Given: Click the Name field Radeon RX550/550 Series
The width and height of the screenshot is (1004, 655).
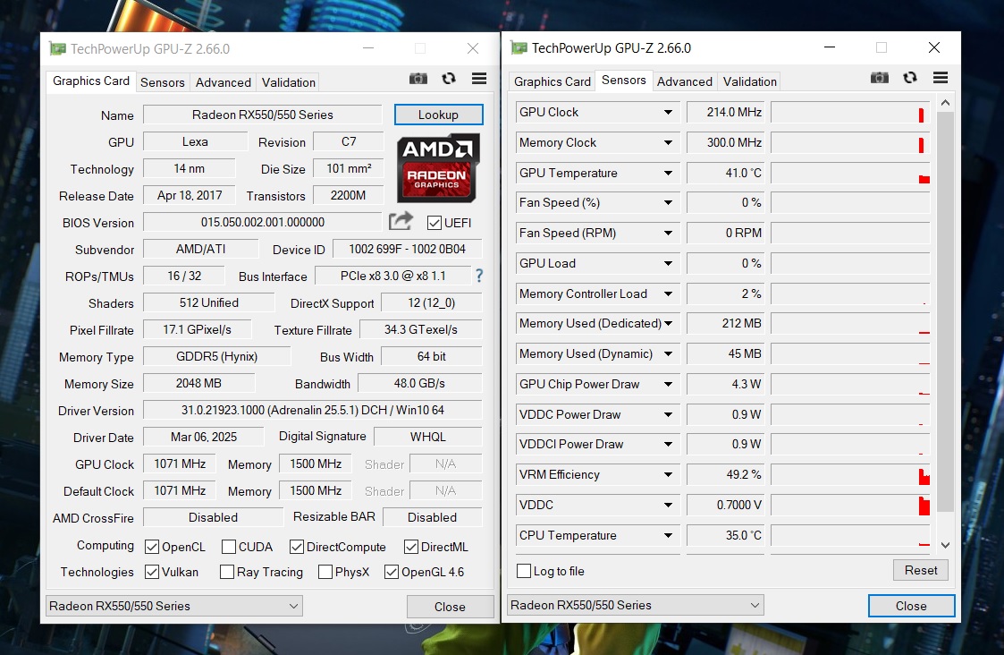Looking at the screenshot, I should 263,115.
